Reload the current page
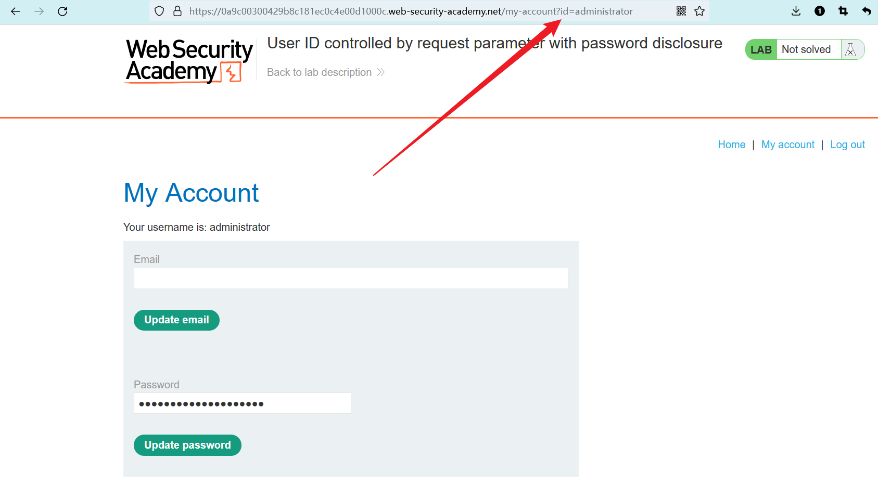878x498 pixels. click(62, 11)
